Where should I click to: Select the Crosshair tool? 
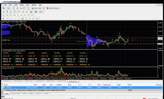point(7,19)
